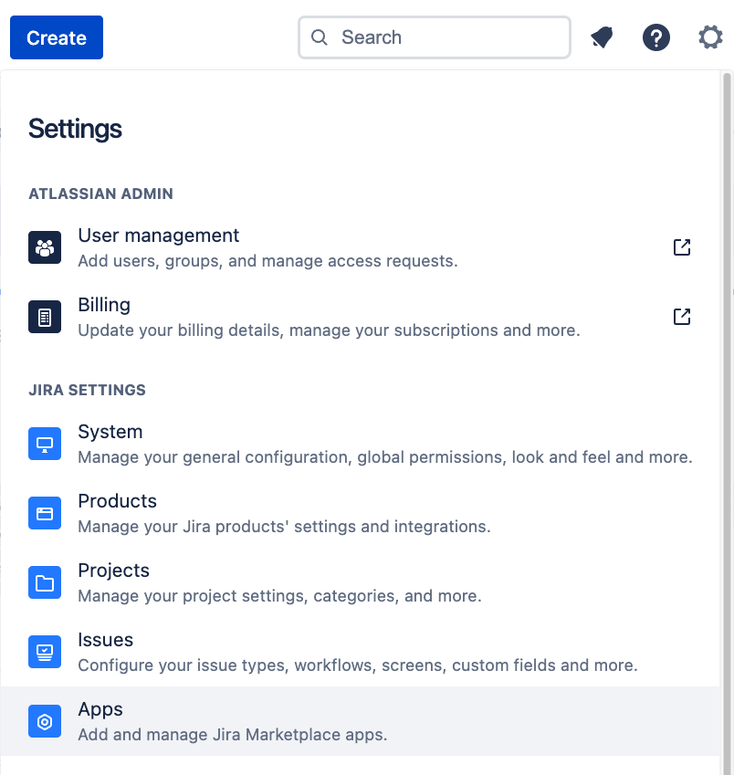Viewport: 734px width, 775px height.
Task: Click the Projects folder icon
Action: 45,582
